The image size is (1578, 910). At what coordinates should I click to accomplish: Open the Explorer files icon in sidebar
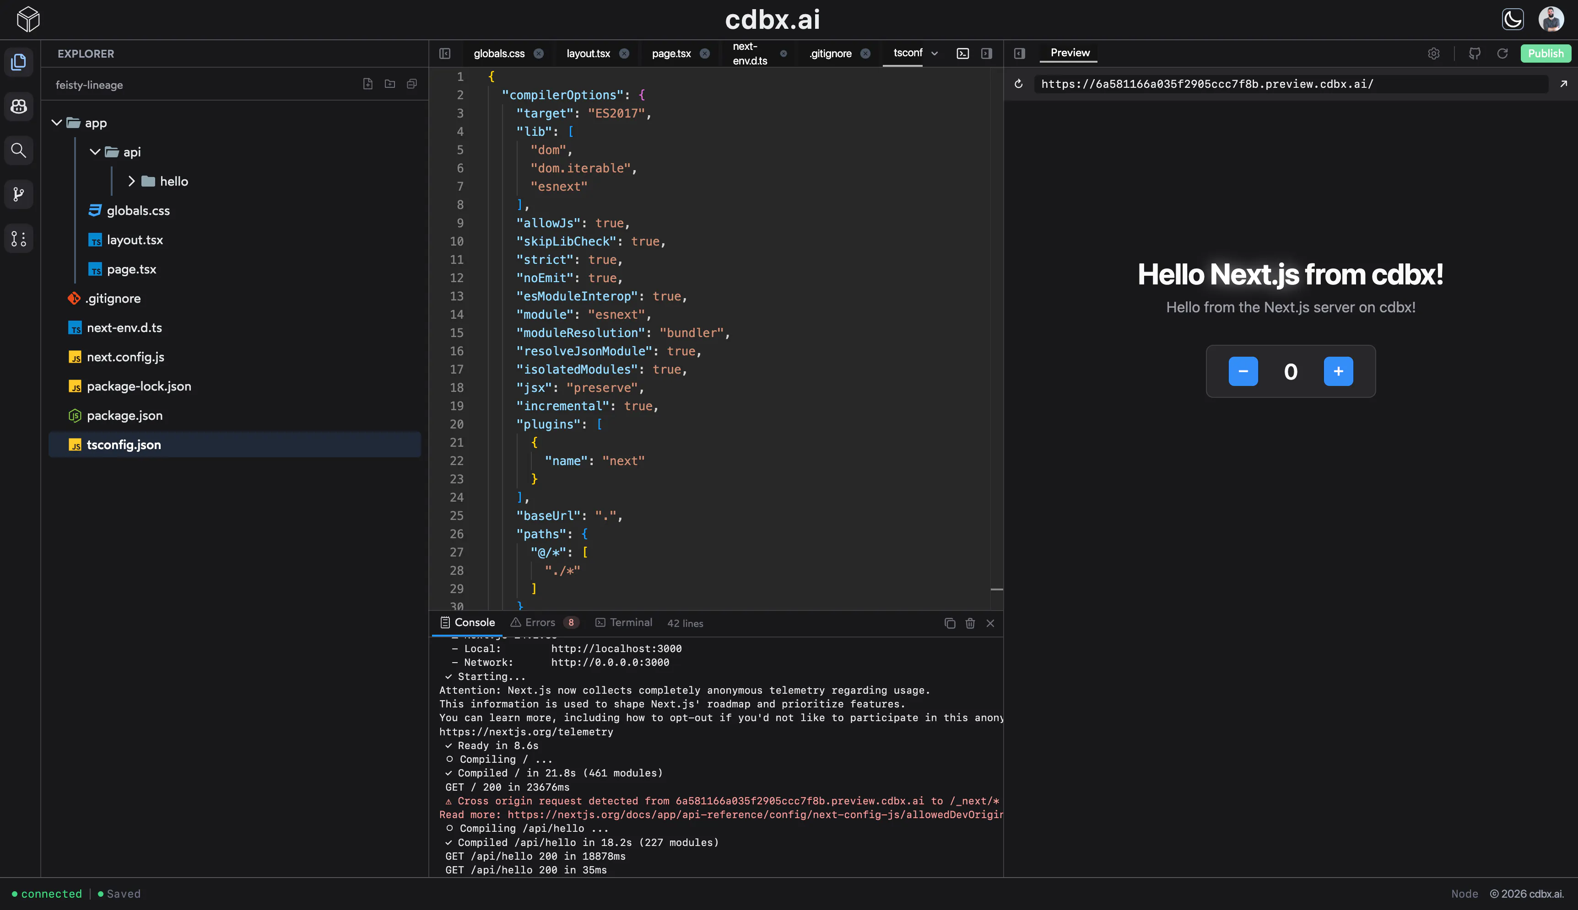pyautogui.click(x=19, y=62)
